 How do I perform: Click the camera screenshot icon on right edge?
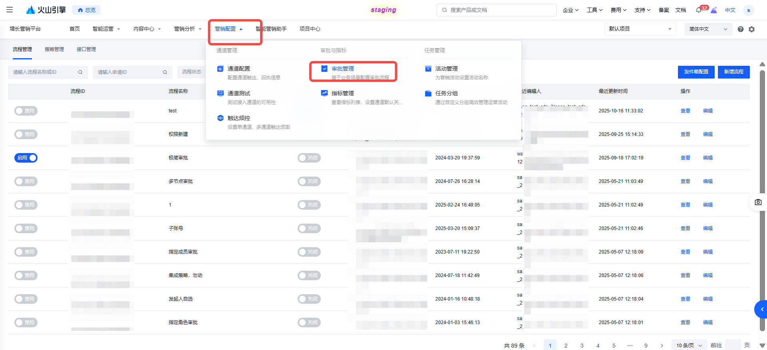(758, 202)
